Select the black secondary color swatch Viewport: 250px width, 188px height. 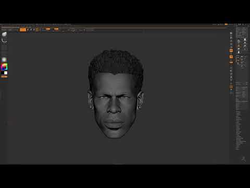pos(3,73)
